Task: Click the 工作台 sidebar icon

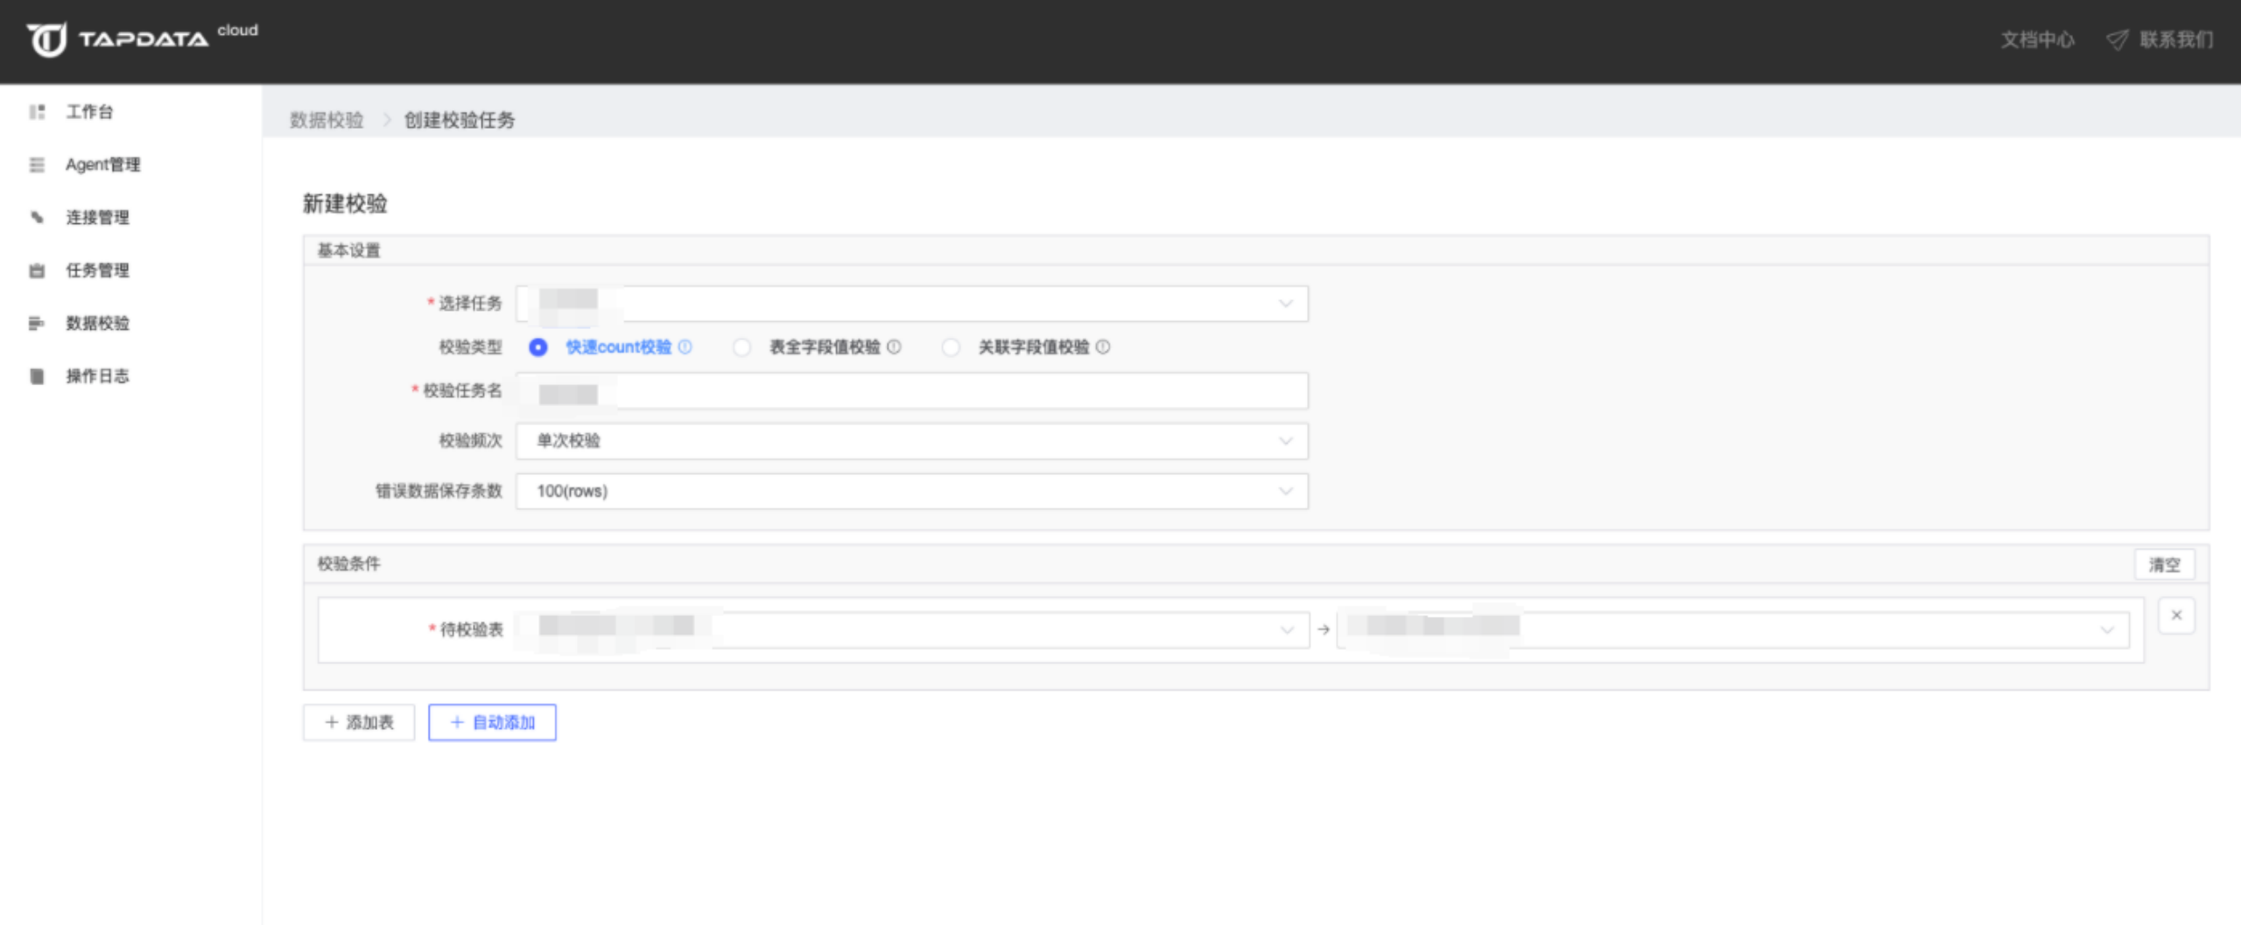Action: (37, 112)
